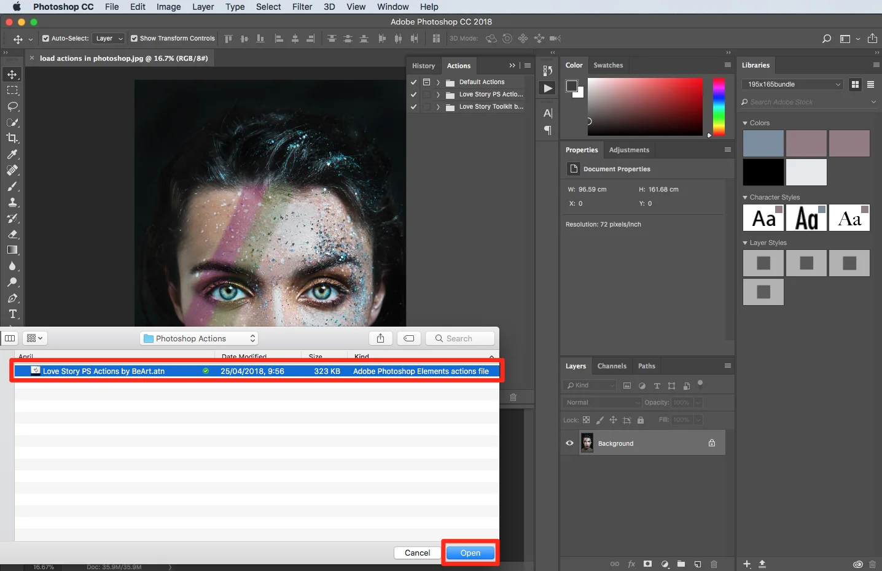The height and width of the screenshot is (571, 882).
Task: Open the Filter menu
Action: [302, 7]
